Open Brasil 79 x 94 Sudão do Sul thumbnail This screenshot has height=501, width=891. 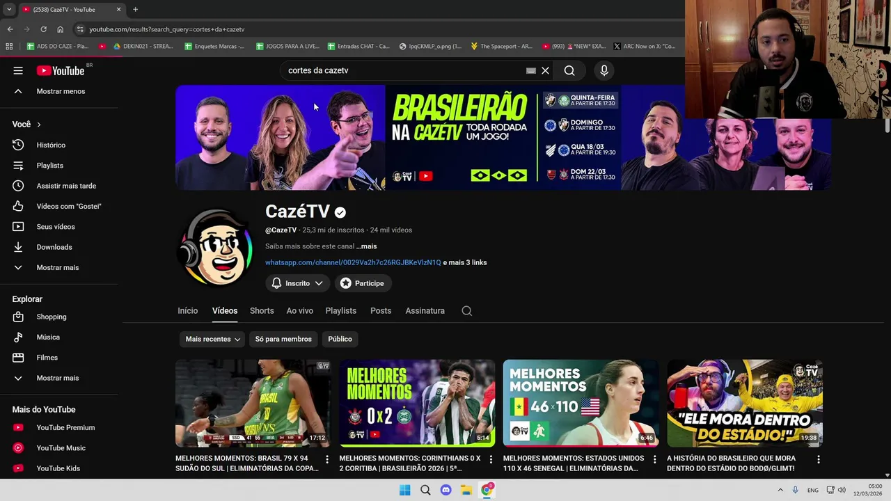[253, 403]
